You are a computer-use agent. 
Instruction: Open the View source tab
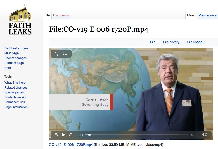pyautogui.click(x=207, y=15)
